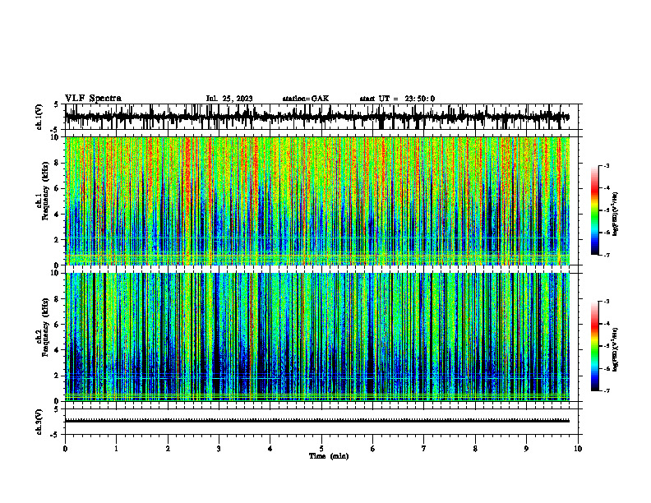Click the date 'Jul. 25, 2023'
651x503 pixels.
(x=229, y=99)
